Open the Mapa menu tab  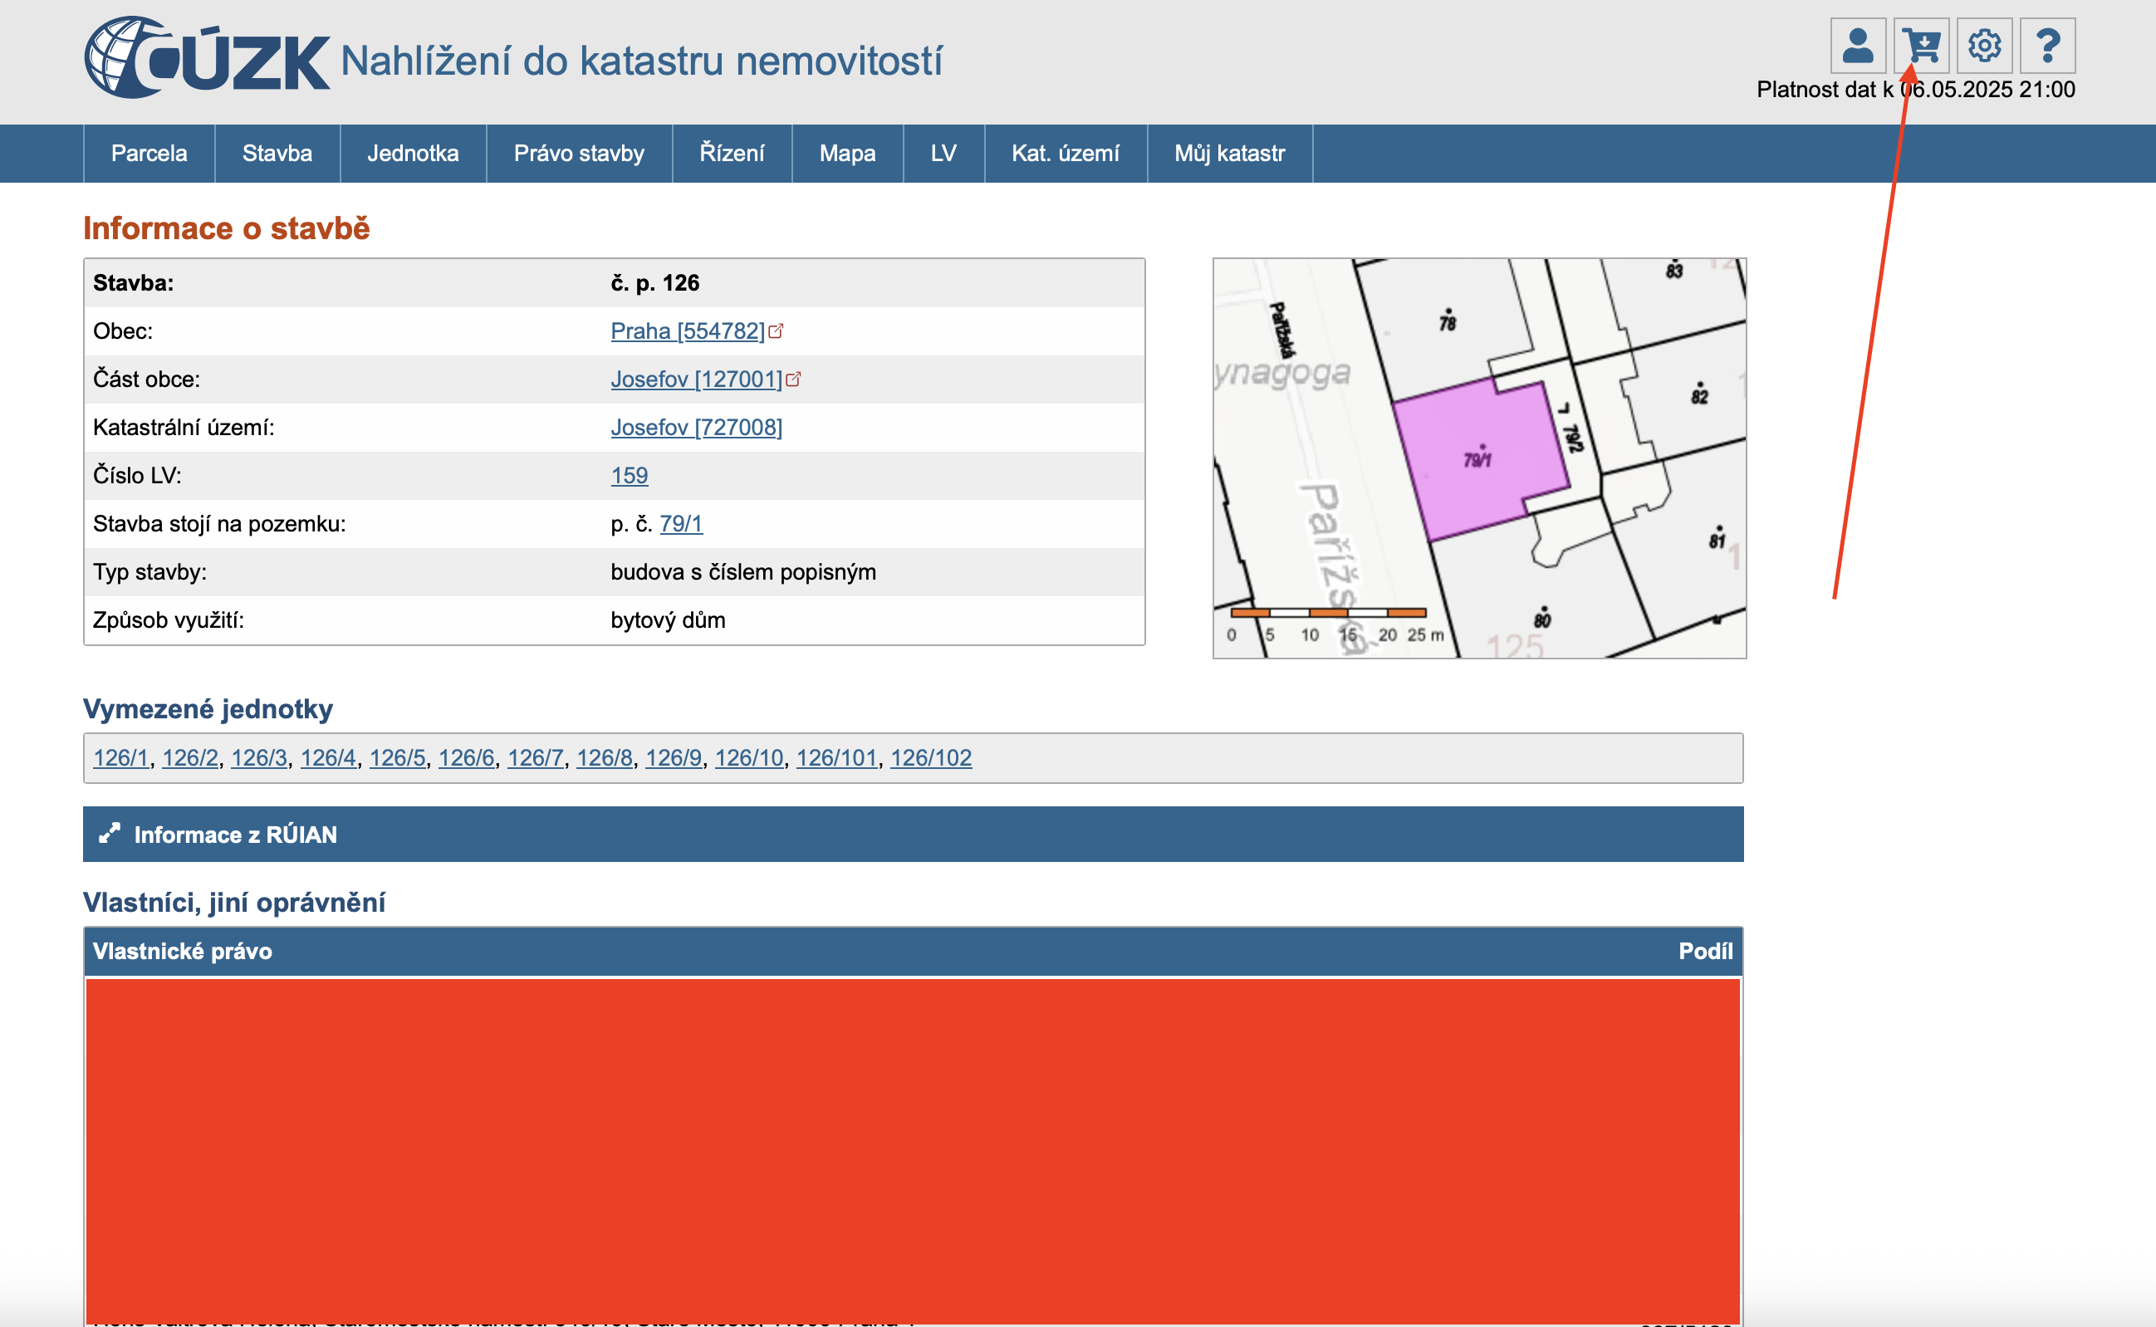tap(847, 154)
